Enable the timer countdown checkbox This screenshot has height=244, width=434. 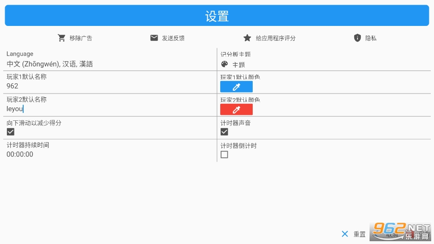tap(224, 155)
